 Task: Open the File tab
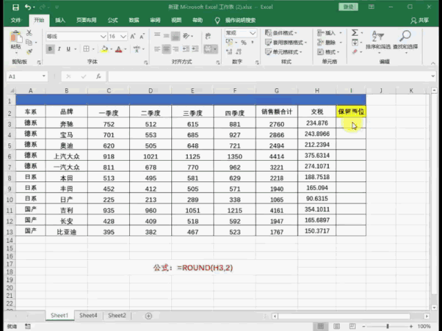(x=16, y=20)
